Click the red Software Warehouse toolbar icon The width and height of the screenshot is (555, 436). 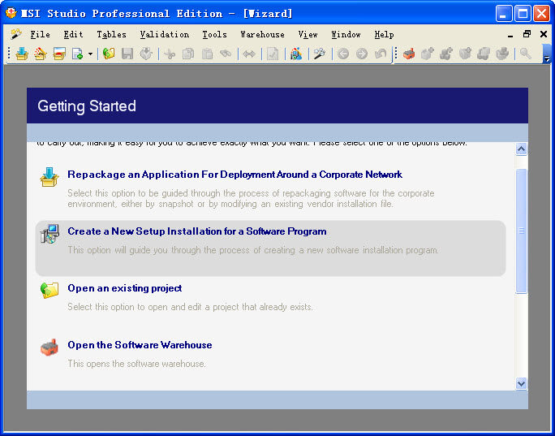(409, 54)
